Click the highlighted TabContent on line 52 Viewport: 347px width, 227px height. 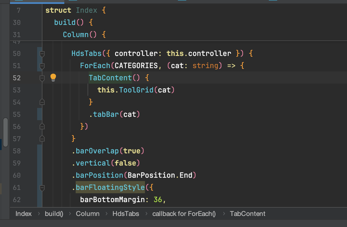(110, 78)
